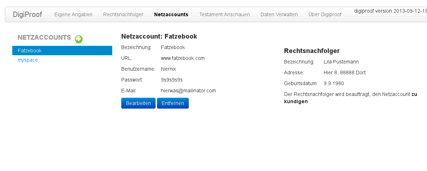Click the hierwas@mailinator.com email value

pos(188,91)
